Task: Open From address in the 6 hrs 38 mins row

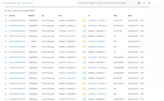Action: [x=66, y=52]
